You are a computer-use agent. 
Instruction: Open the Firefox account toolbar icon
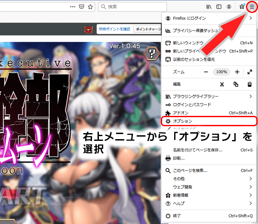coord(229,6)
